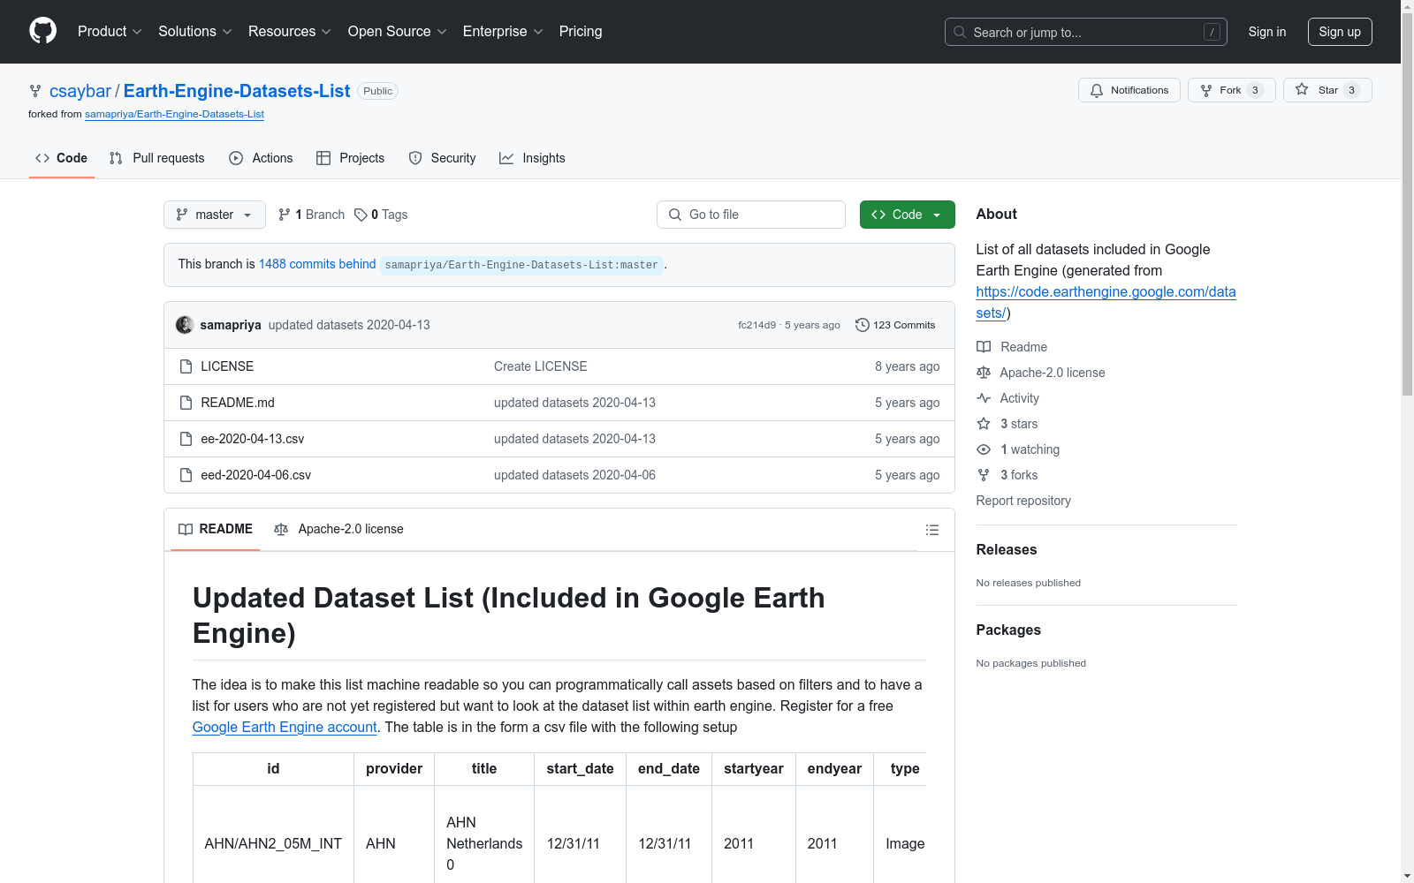Open the eed-2020-04-06.csv file

tap(256, 475)
